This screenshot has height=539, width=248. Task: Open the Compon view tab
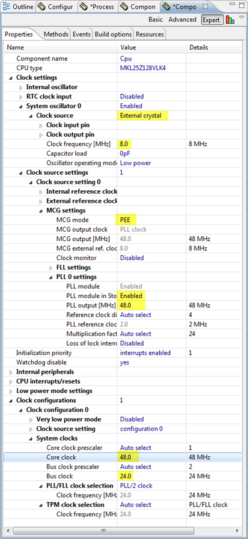click(140, 7)
